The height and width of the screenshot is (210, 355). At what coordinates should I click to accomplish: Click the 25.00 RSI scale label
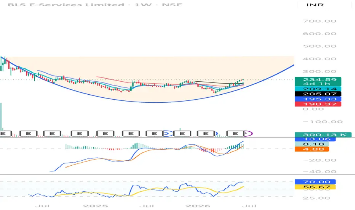(x=316, y=198)
